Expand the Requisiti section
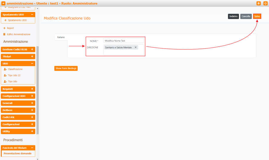Viewport: 269px width, 160px height. coord(32,89)
